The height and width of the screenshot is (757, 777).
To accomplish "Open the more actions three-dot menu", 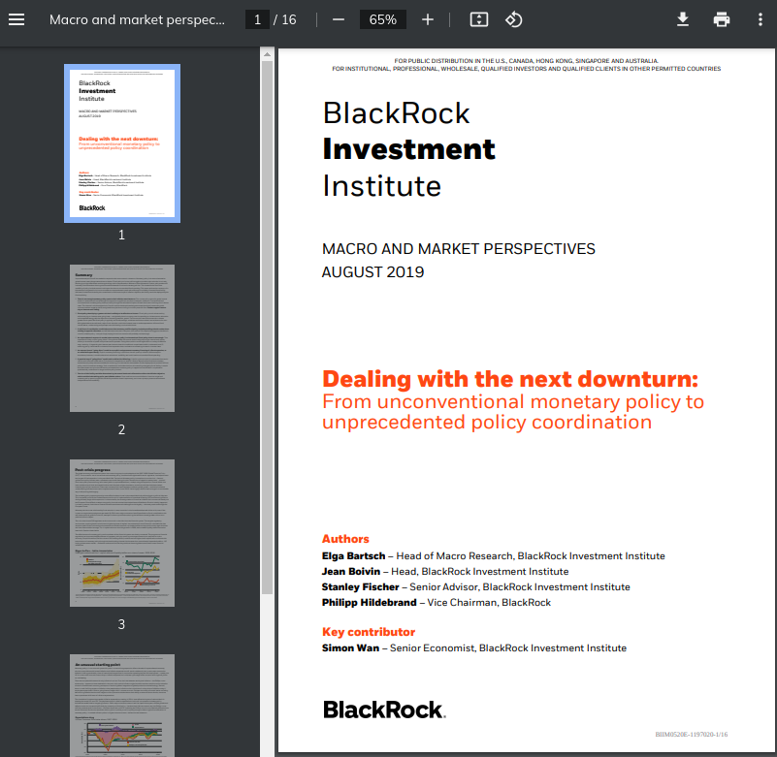I will click(760, 19).
